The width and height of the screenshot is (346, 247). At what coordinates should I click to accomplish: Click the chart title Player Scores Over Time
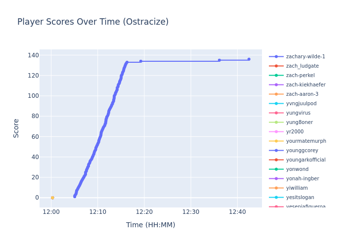tap(93, 22)
